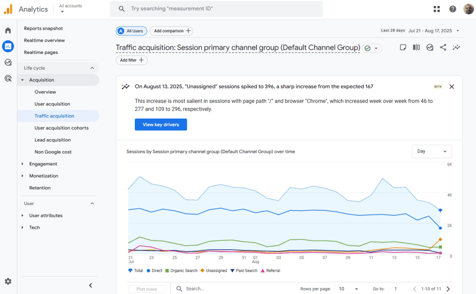The width and height of the screenshot is (476, 294).
Task: Click the View key drivers button
Action: [161, 125]
